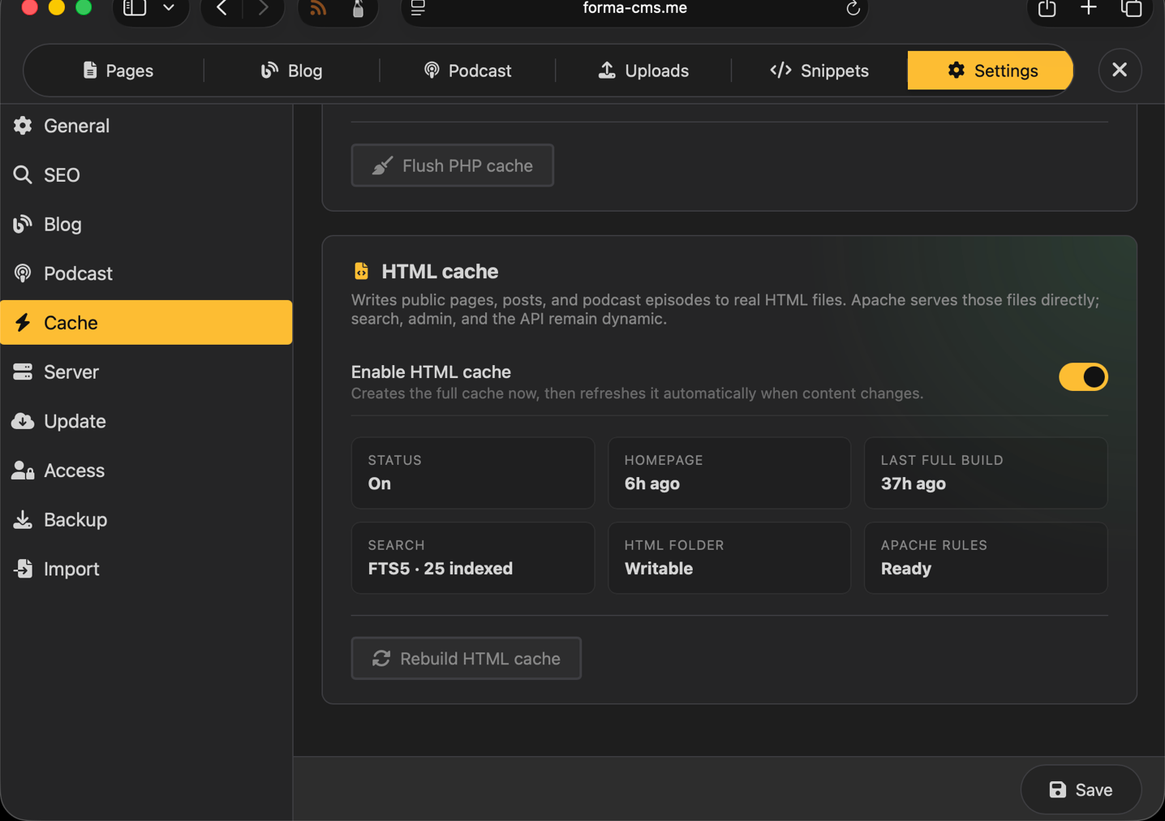Go to the Uploads tab

(x=643, y=71)
